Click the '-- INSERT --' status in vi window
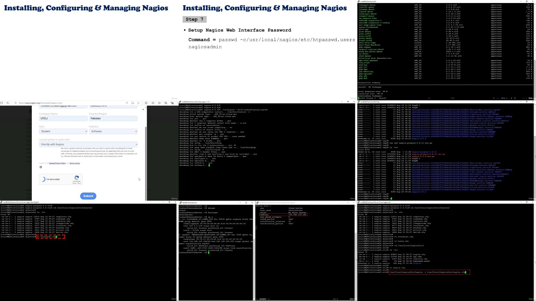 click(x=263, y=299)
